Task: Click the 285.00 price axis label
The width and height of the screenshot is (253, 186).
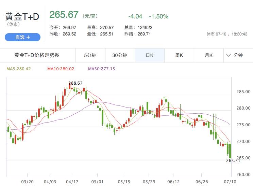Action: tap(243, 92)
